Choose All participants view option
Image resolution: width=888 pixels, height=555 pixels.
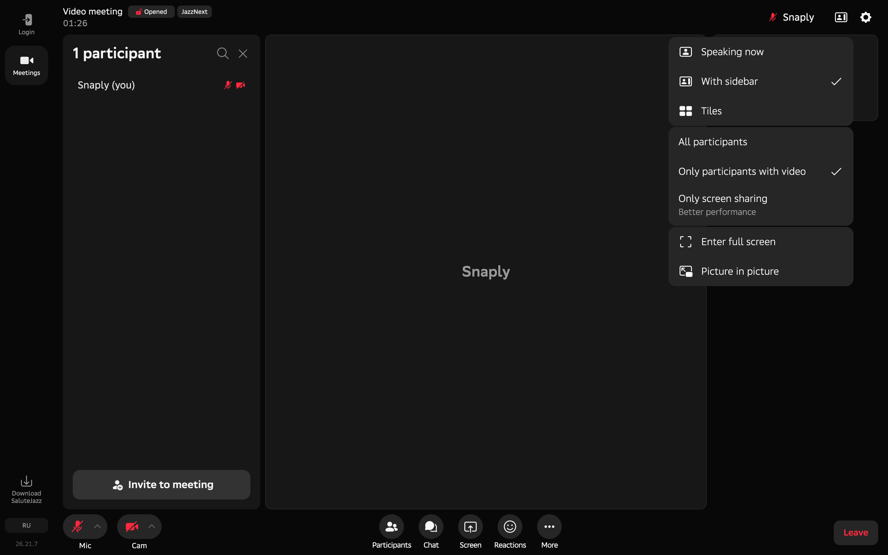click(761, 142)
